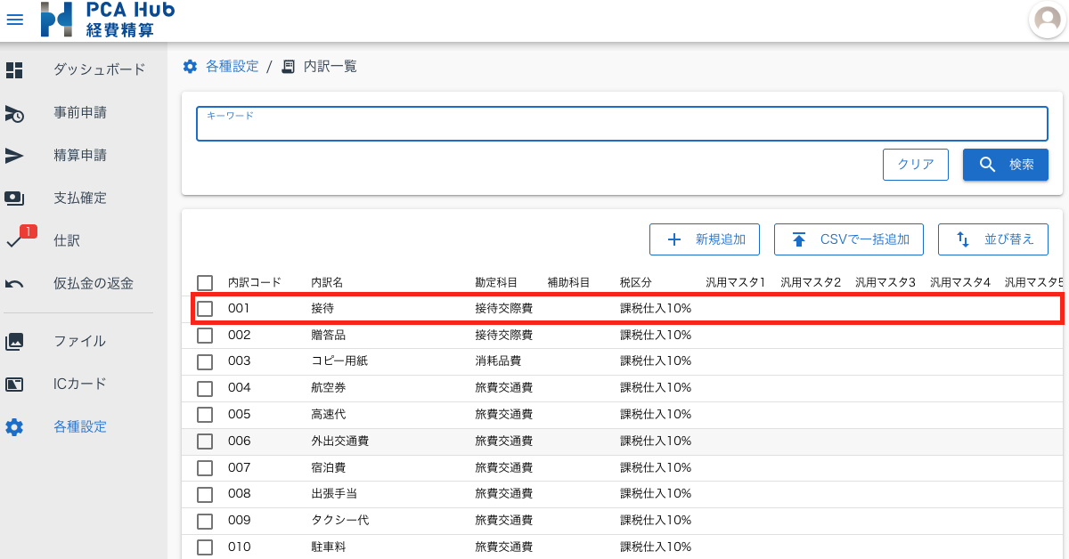Click the 事前申請 sidebar icon

pyautogui.click(x=14, y=113)
